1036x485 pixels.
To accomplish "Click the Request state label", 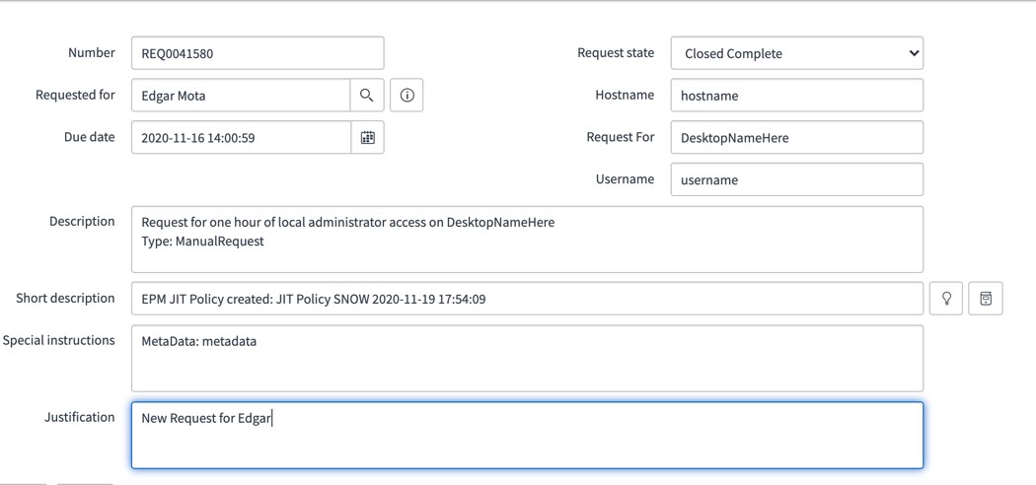I will (x=615, y=53).
